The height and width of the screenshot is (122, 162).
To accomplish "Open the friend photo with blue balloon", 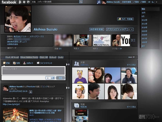I will click(129, 75).
